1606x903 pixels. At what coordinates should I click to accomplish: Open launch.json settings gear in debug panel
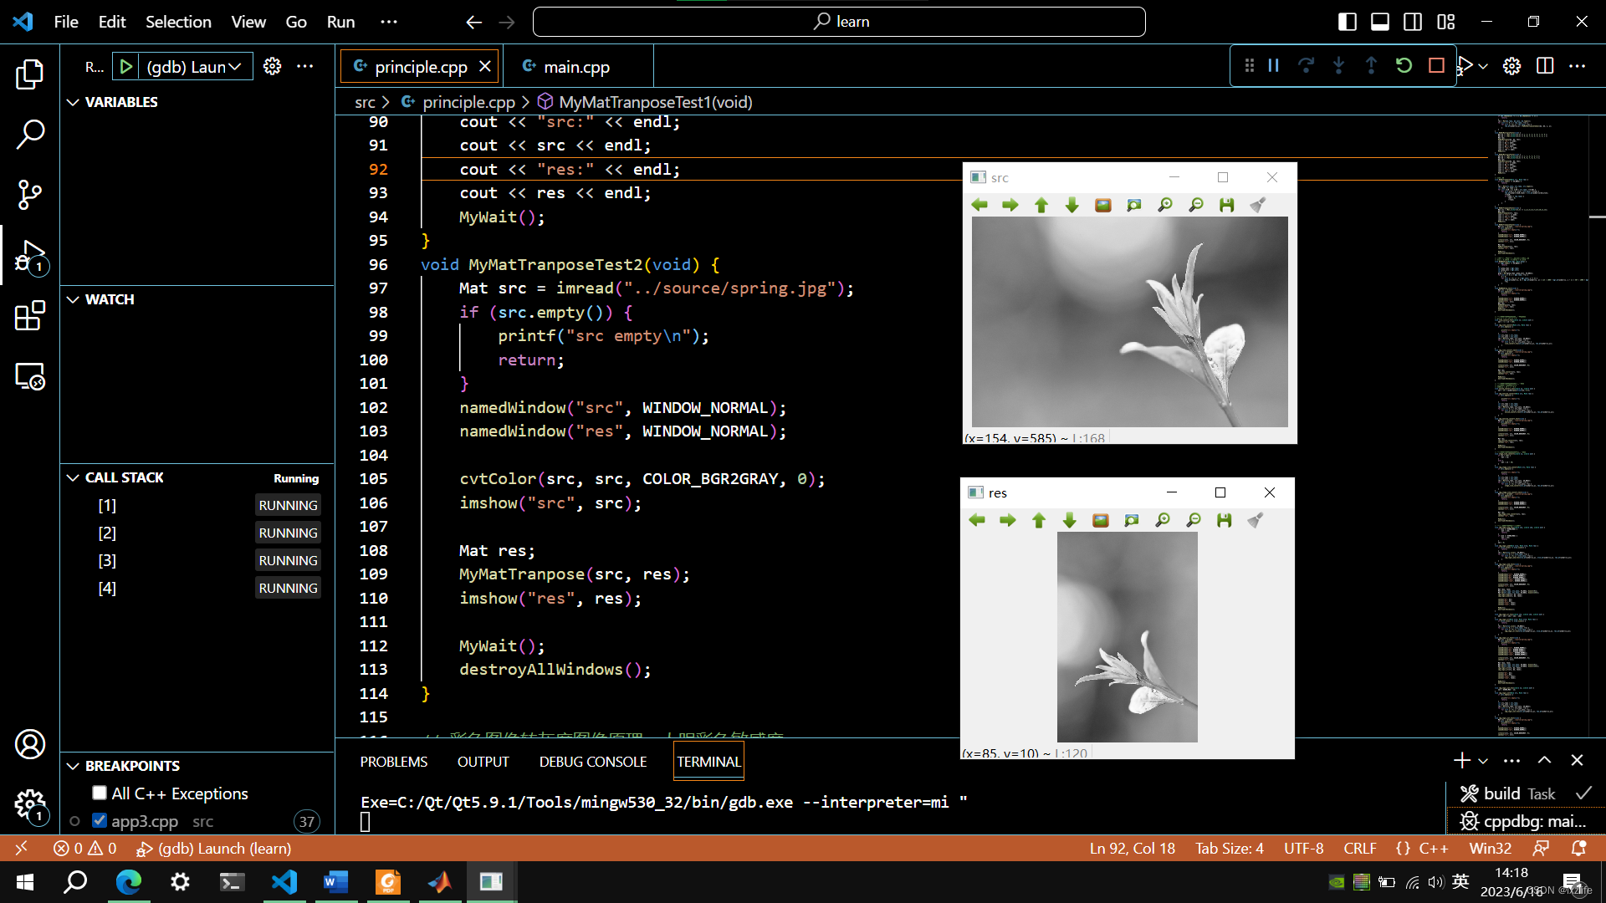(x=272, y=66)
